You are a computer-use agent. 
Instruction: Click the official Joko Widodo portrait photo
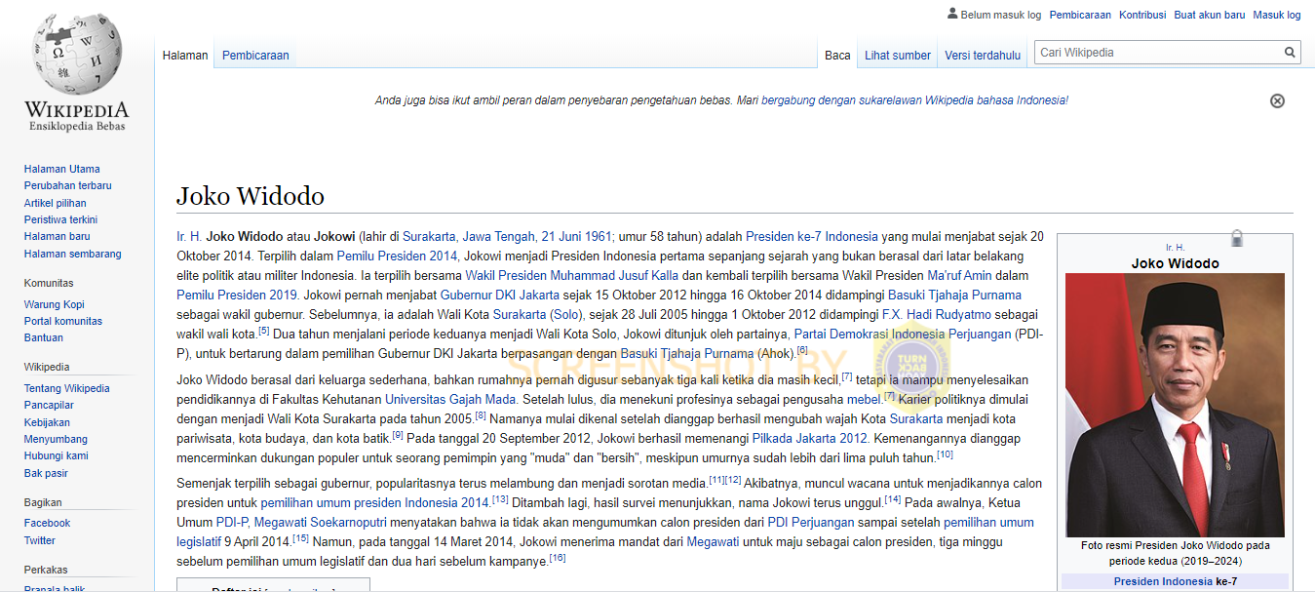[1175, 405]
